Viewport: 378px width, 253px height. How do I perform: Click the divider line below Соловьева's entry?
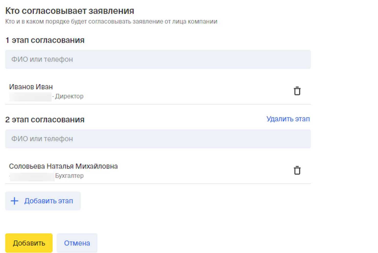tap(158, 184)
